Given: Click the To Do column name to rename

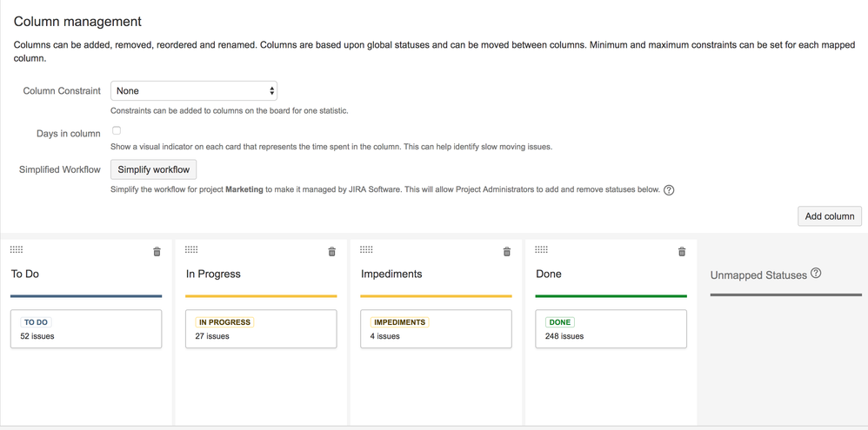Looking at the screenshot, I should 25,275.
